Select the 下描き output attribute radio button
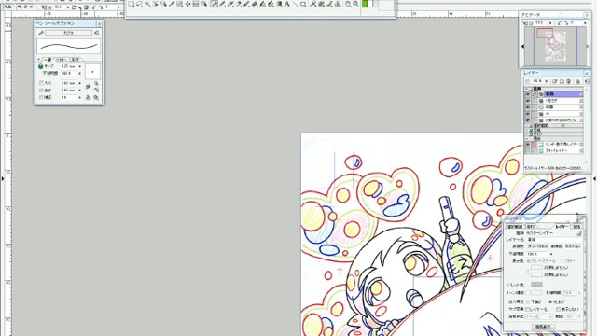The height and width of the screenshot is (336, 597). click(529, 301)
